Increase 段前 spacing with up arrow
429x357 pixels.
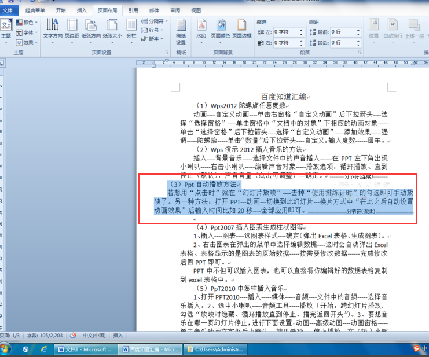point(358,30)
